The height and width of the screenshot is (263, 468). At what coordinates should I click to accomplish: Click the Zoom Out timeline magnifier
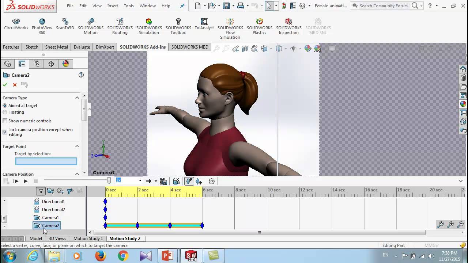click(x=460, y=225)
